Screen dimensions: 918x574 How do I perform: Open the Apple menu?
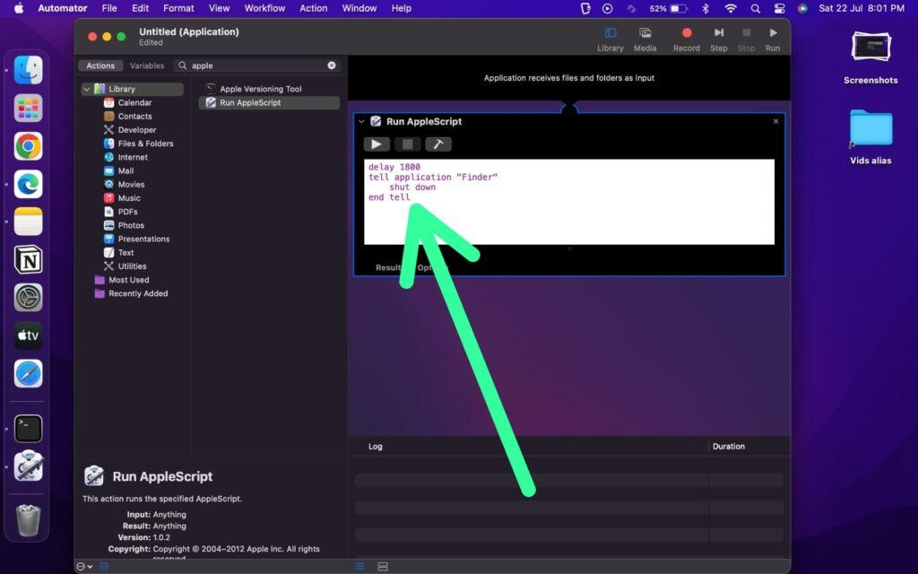pyautogui.click(x=19, y=8)
